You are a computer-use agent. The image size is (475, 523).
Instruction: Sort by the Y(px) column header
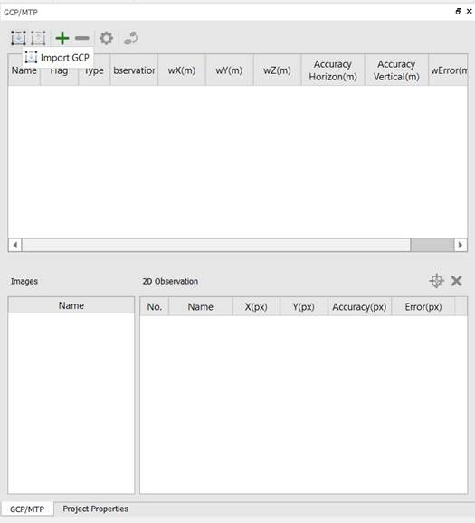304,306
